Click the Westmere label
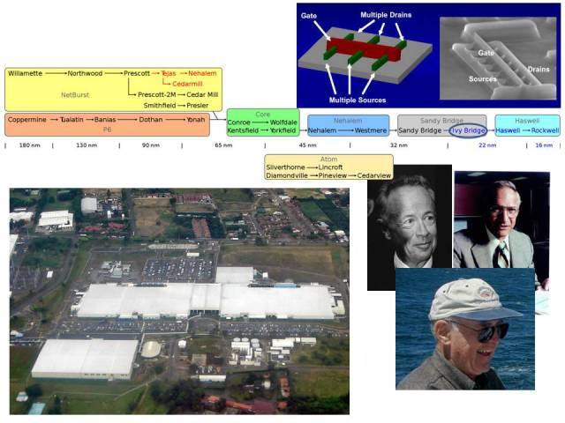Image resolution: width=565 pixels, height=423 pixels. tap(370, 130)
